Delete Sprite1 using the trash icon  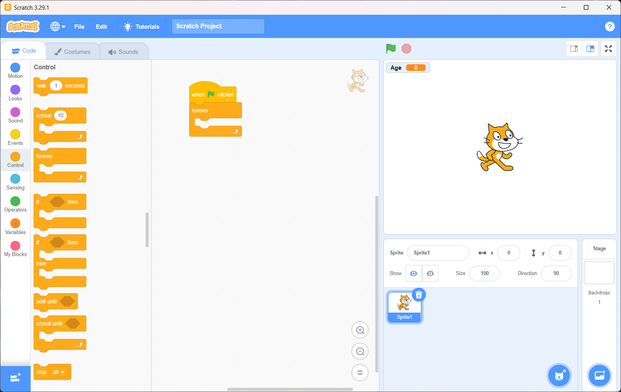point(419,295)
